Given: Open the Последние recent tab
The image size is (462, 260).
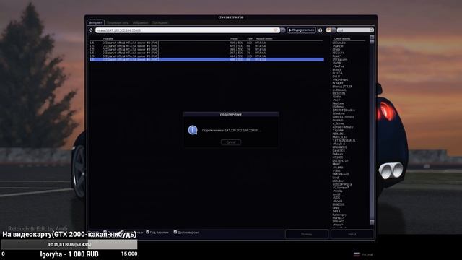Looking at the screenshot, I should click(x=160, y=22).
